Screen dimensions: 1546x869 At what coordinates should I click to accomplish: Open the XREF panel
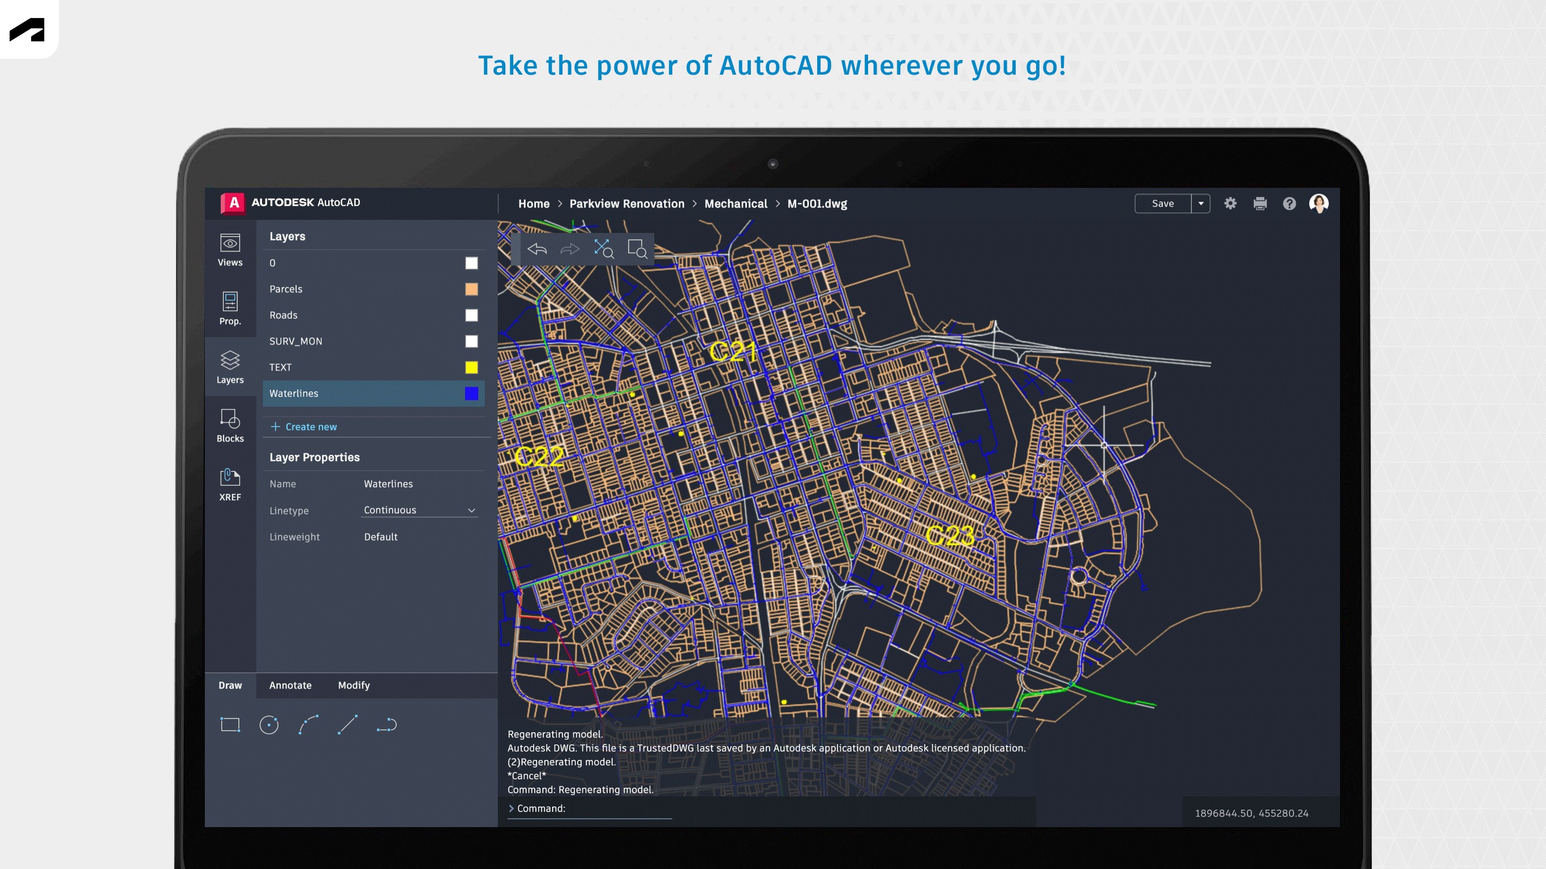point(230,484)
